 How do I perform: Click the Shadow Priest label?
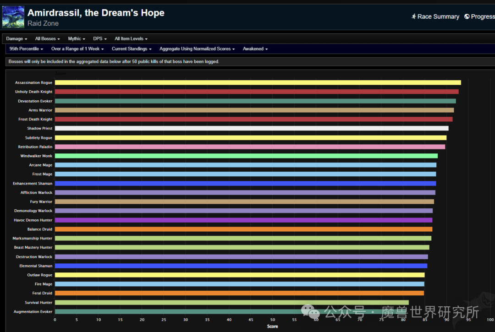pos(39,128)
